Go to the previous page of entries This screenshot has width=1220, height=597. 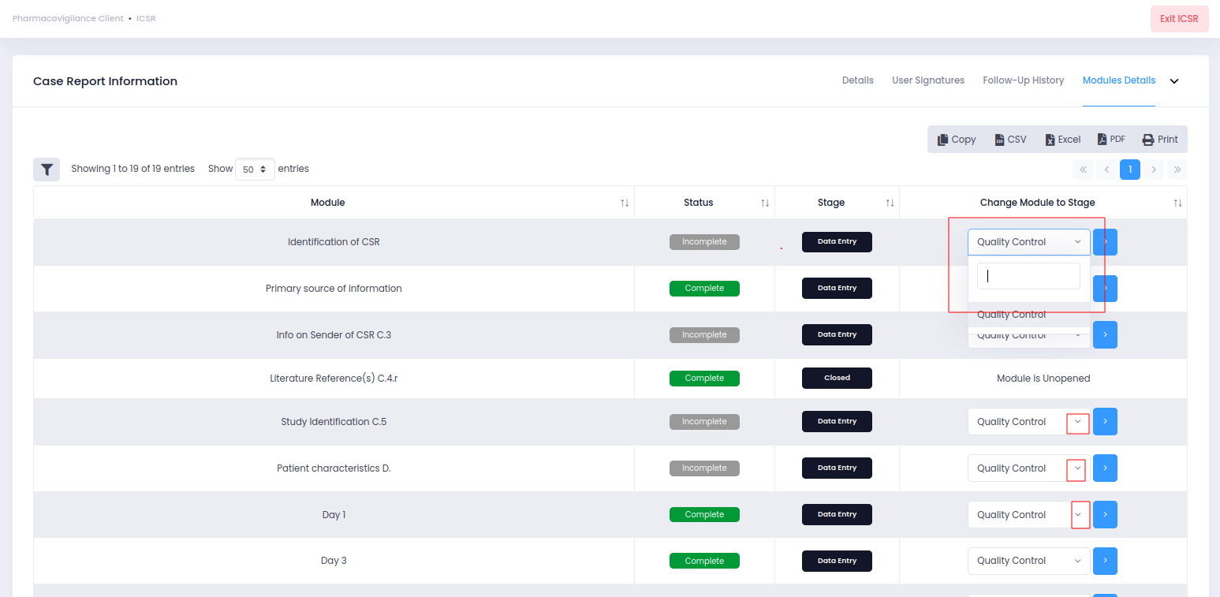1106,170
